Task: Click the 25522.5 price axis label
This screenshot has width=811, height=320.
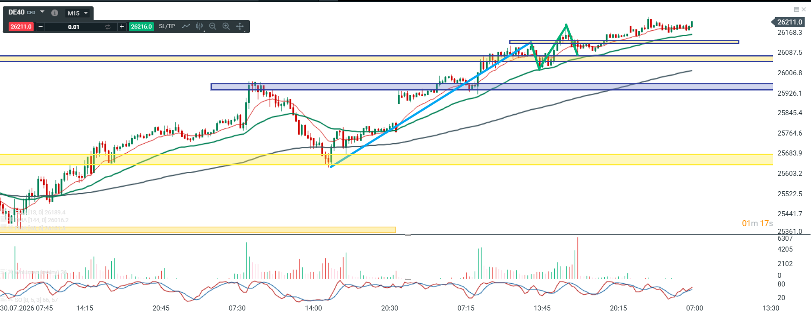Action: click(790, 194)
